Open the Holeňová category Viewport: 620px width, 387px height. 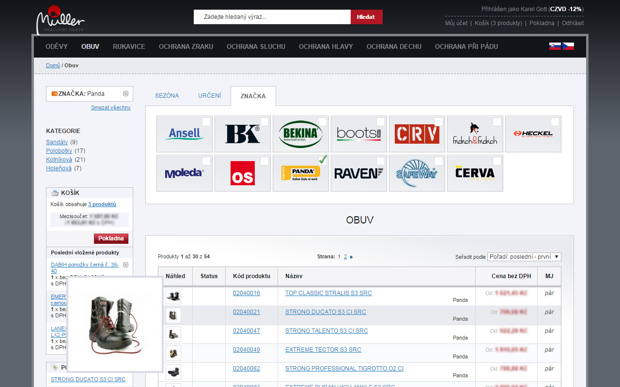[59, 168]
